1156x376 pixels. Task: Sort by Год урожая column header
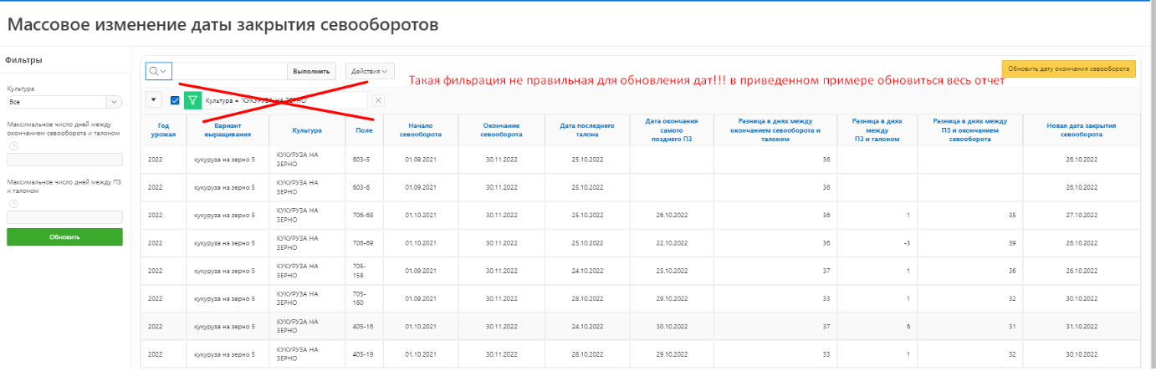[163, 130]
